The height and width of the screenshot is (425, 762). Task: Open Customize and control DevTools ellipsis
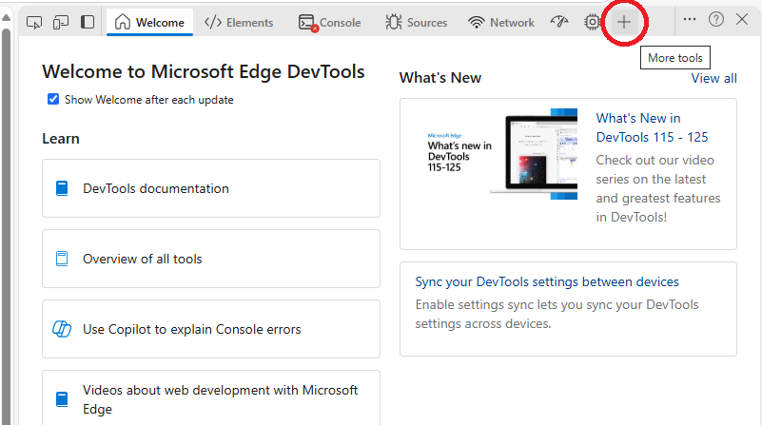(690, 19)
